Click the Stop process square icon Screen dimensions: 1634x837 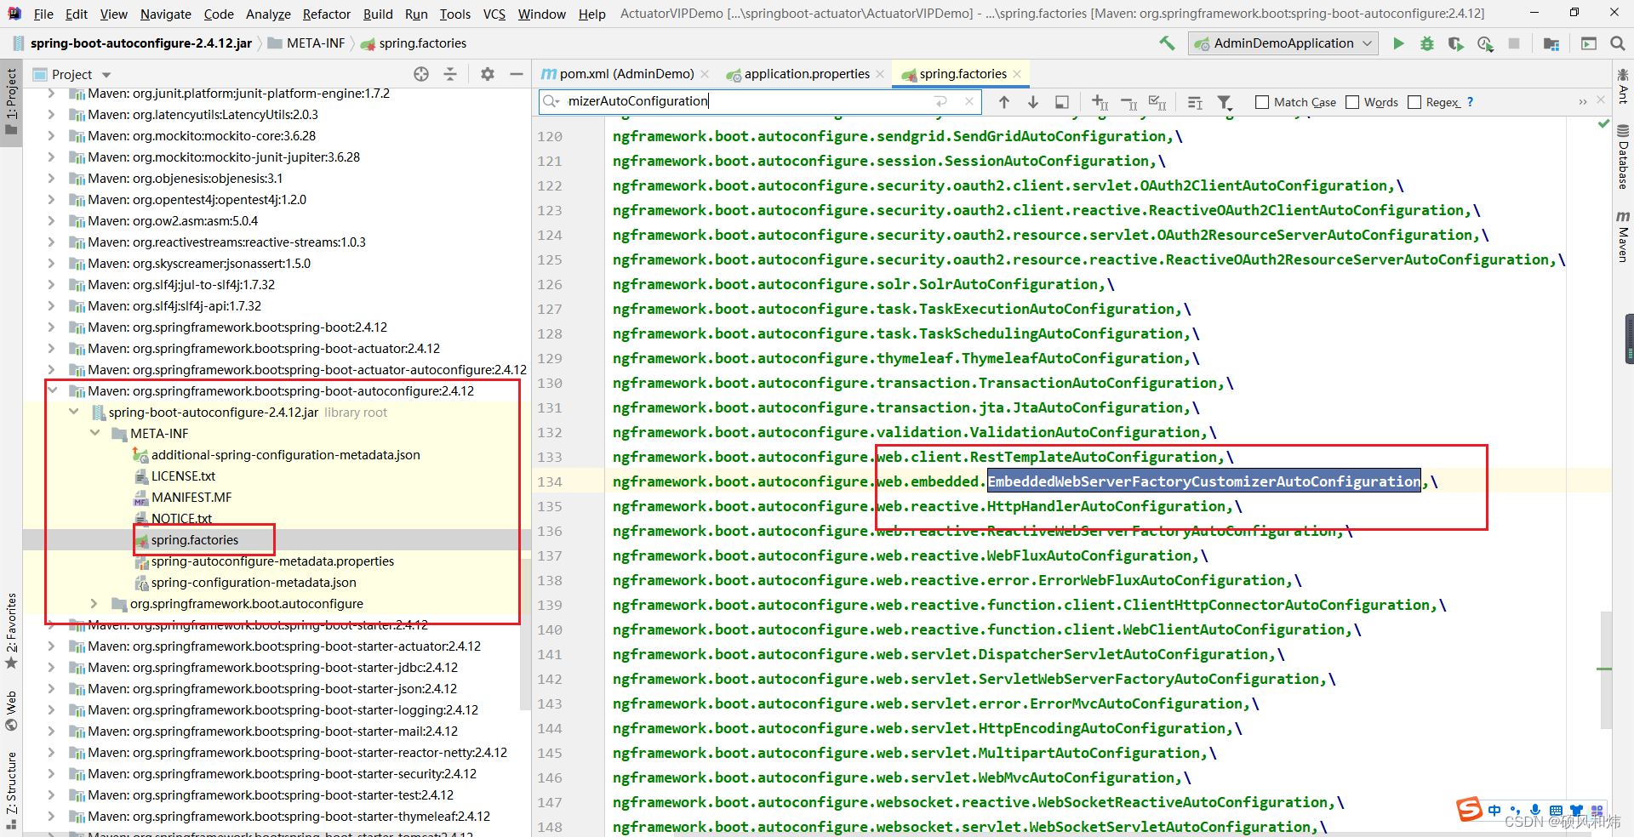click(x=1514, y=43)
